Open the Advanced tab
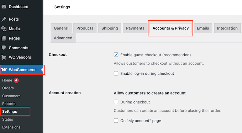The image size is (242, 133). pyautogui.click(x=63, y=38)
